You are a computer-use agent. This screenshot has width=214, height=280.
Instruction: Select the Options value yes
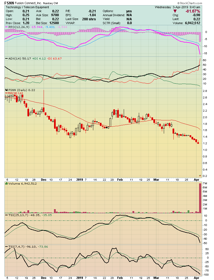[129, 11]
